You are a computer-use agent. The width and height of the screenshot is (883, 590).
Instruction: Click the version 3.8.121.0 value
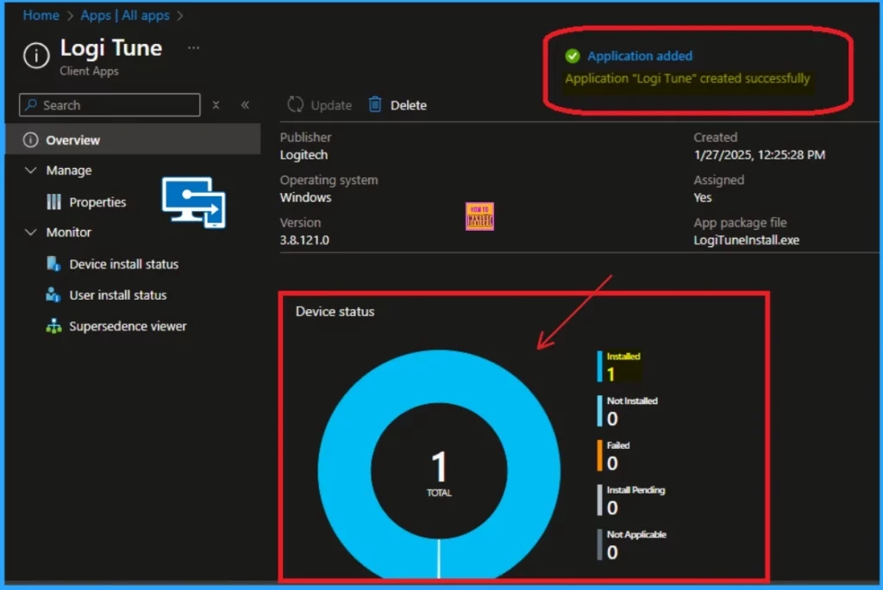click(x=304, y=240)
